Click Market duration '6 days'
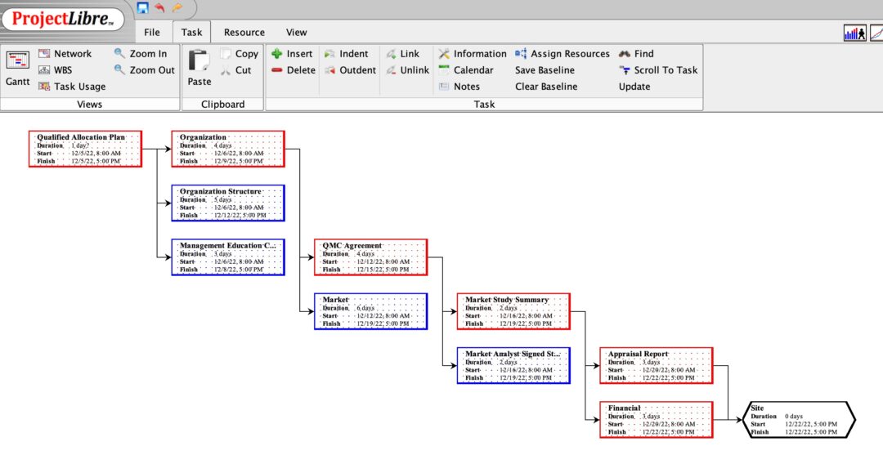This screenshot has height=464, width=883. coord(365,308)
